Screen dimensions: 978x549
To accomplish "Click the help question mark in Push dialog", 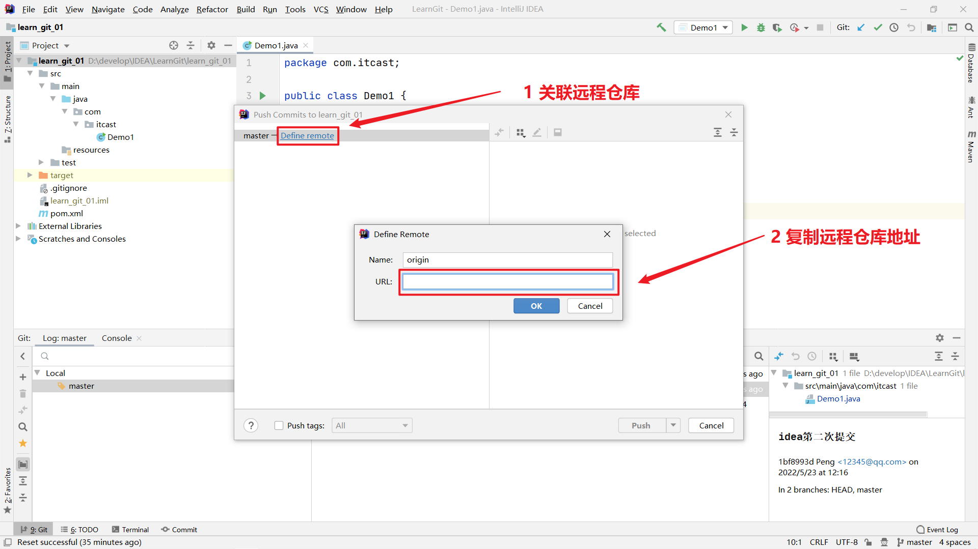I will pyautogui.click(x=251, y=425).
